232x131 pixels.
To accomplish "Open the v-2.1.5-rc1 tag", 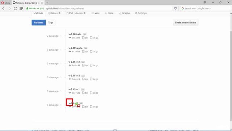I will click(74, 90).
